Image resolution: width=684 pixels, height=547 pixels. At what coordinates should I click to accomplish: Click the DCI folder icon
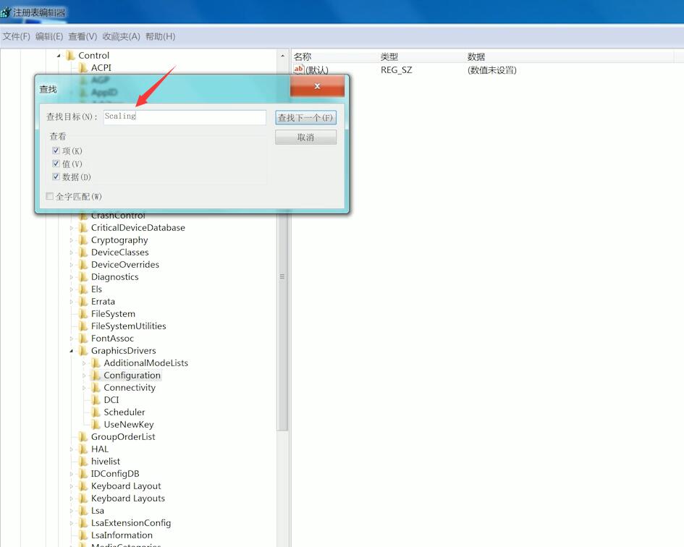[x=96, y=400]
